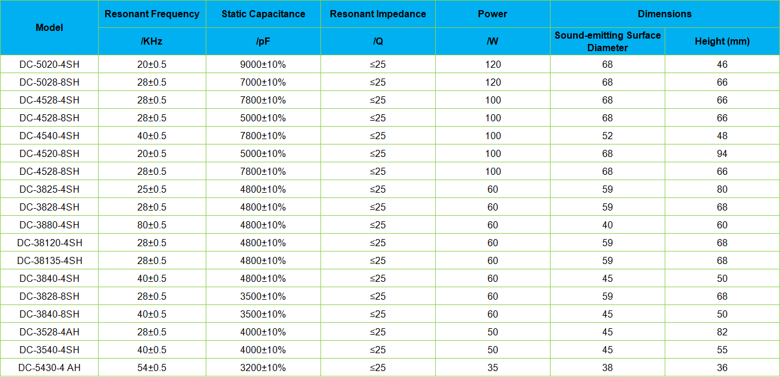Click the DC-3528-4AH model cell

click(49, 332)
